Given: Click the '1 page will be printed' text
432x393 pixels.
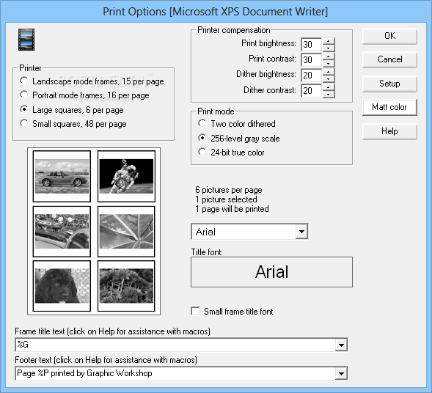Looking at the screenshot, I should tap(232, 209).
